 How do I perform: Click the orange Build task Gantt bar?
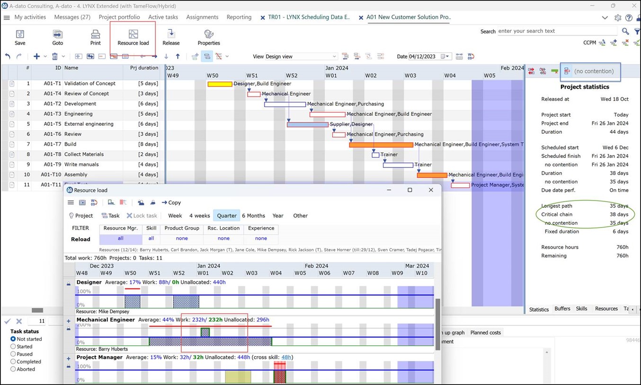(381, 145)
